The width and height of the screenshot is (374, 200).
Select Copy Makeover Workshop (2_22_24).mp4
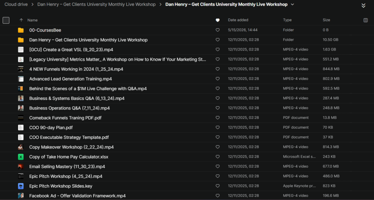(x=71, y=147)
